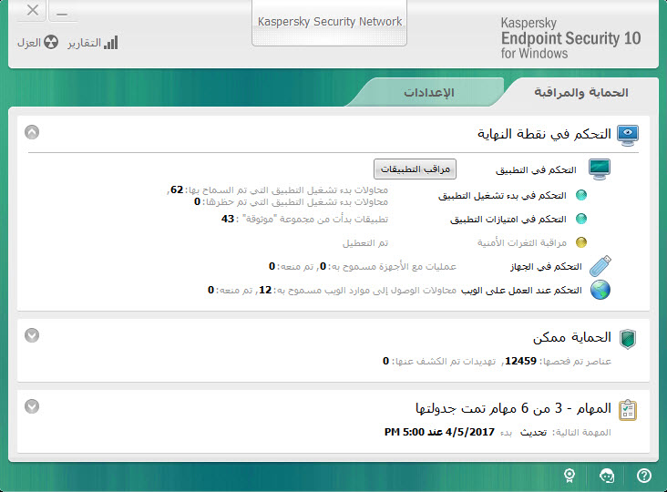Click the مراقب التطبيقات button

click(x=416, y=169)
